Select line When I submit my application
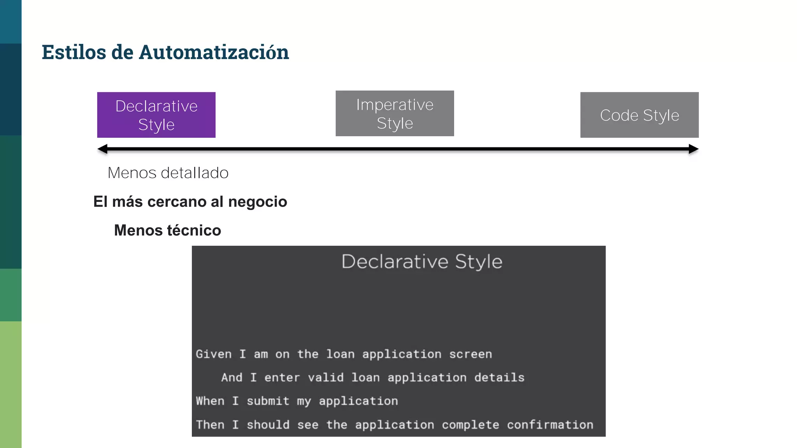The image size is (797, 448). click(x=297, y=401)
